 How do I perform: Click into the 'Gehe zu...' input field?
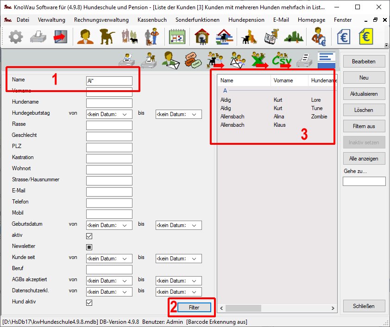point(364,181)
